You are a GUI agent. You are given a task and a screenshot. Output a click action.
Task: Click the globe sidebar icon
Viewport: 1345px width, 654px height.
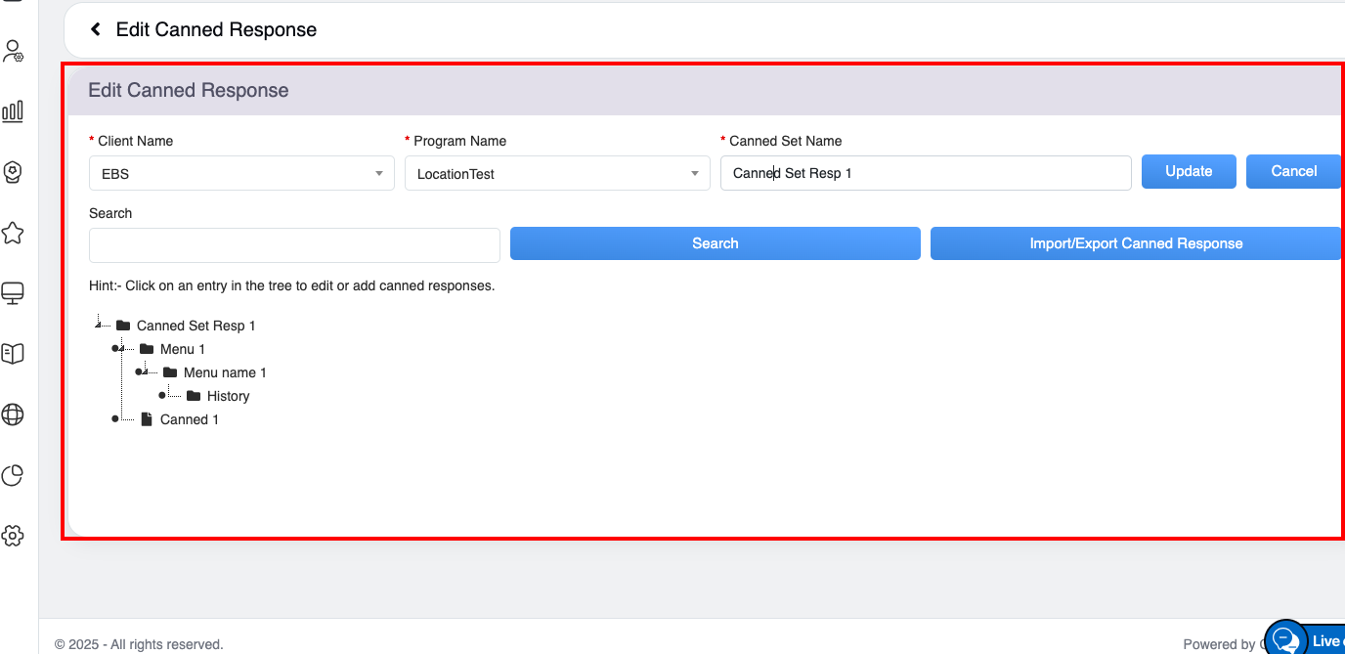(x=13, y=414)
